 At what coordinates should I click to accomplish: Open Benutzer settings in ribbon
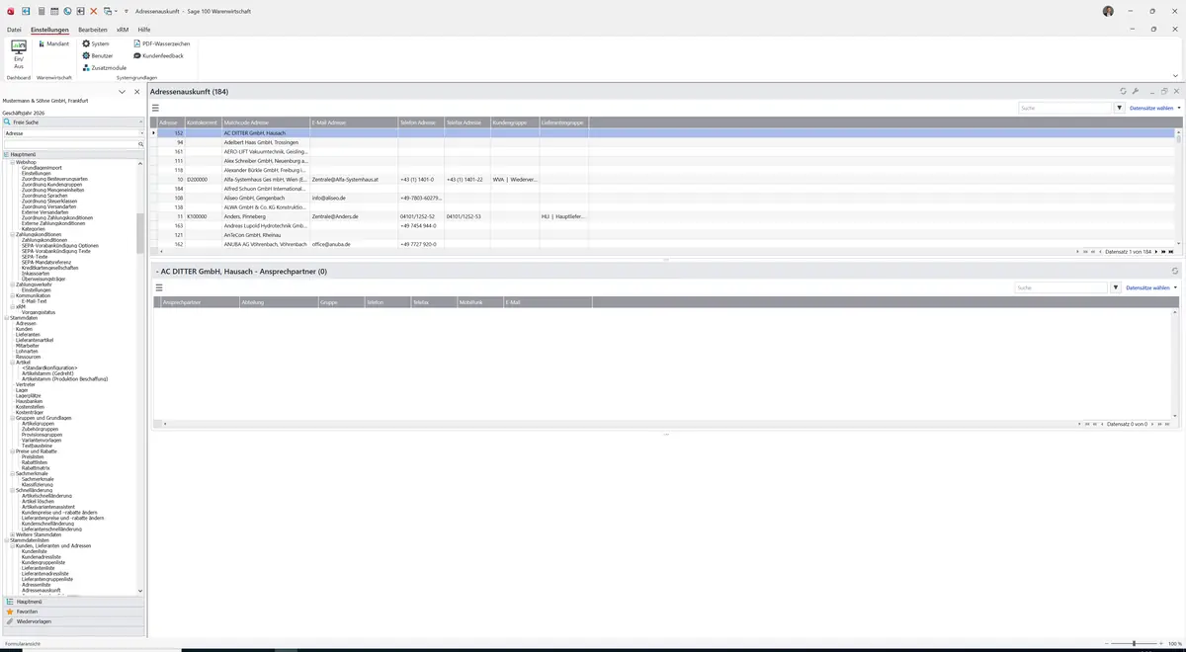(x=98, y=55)
